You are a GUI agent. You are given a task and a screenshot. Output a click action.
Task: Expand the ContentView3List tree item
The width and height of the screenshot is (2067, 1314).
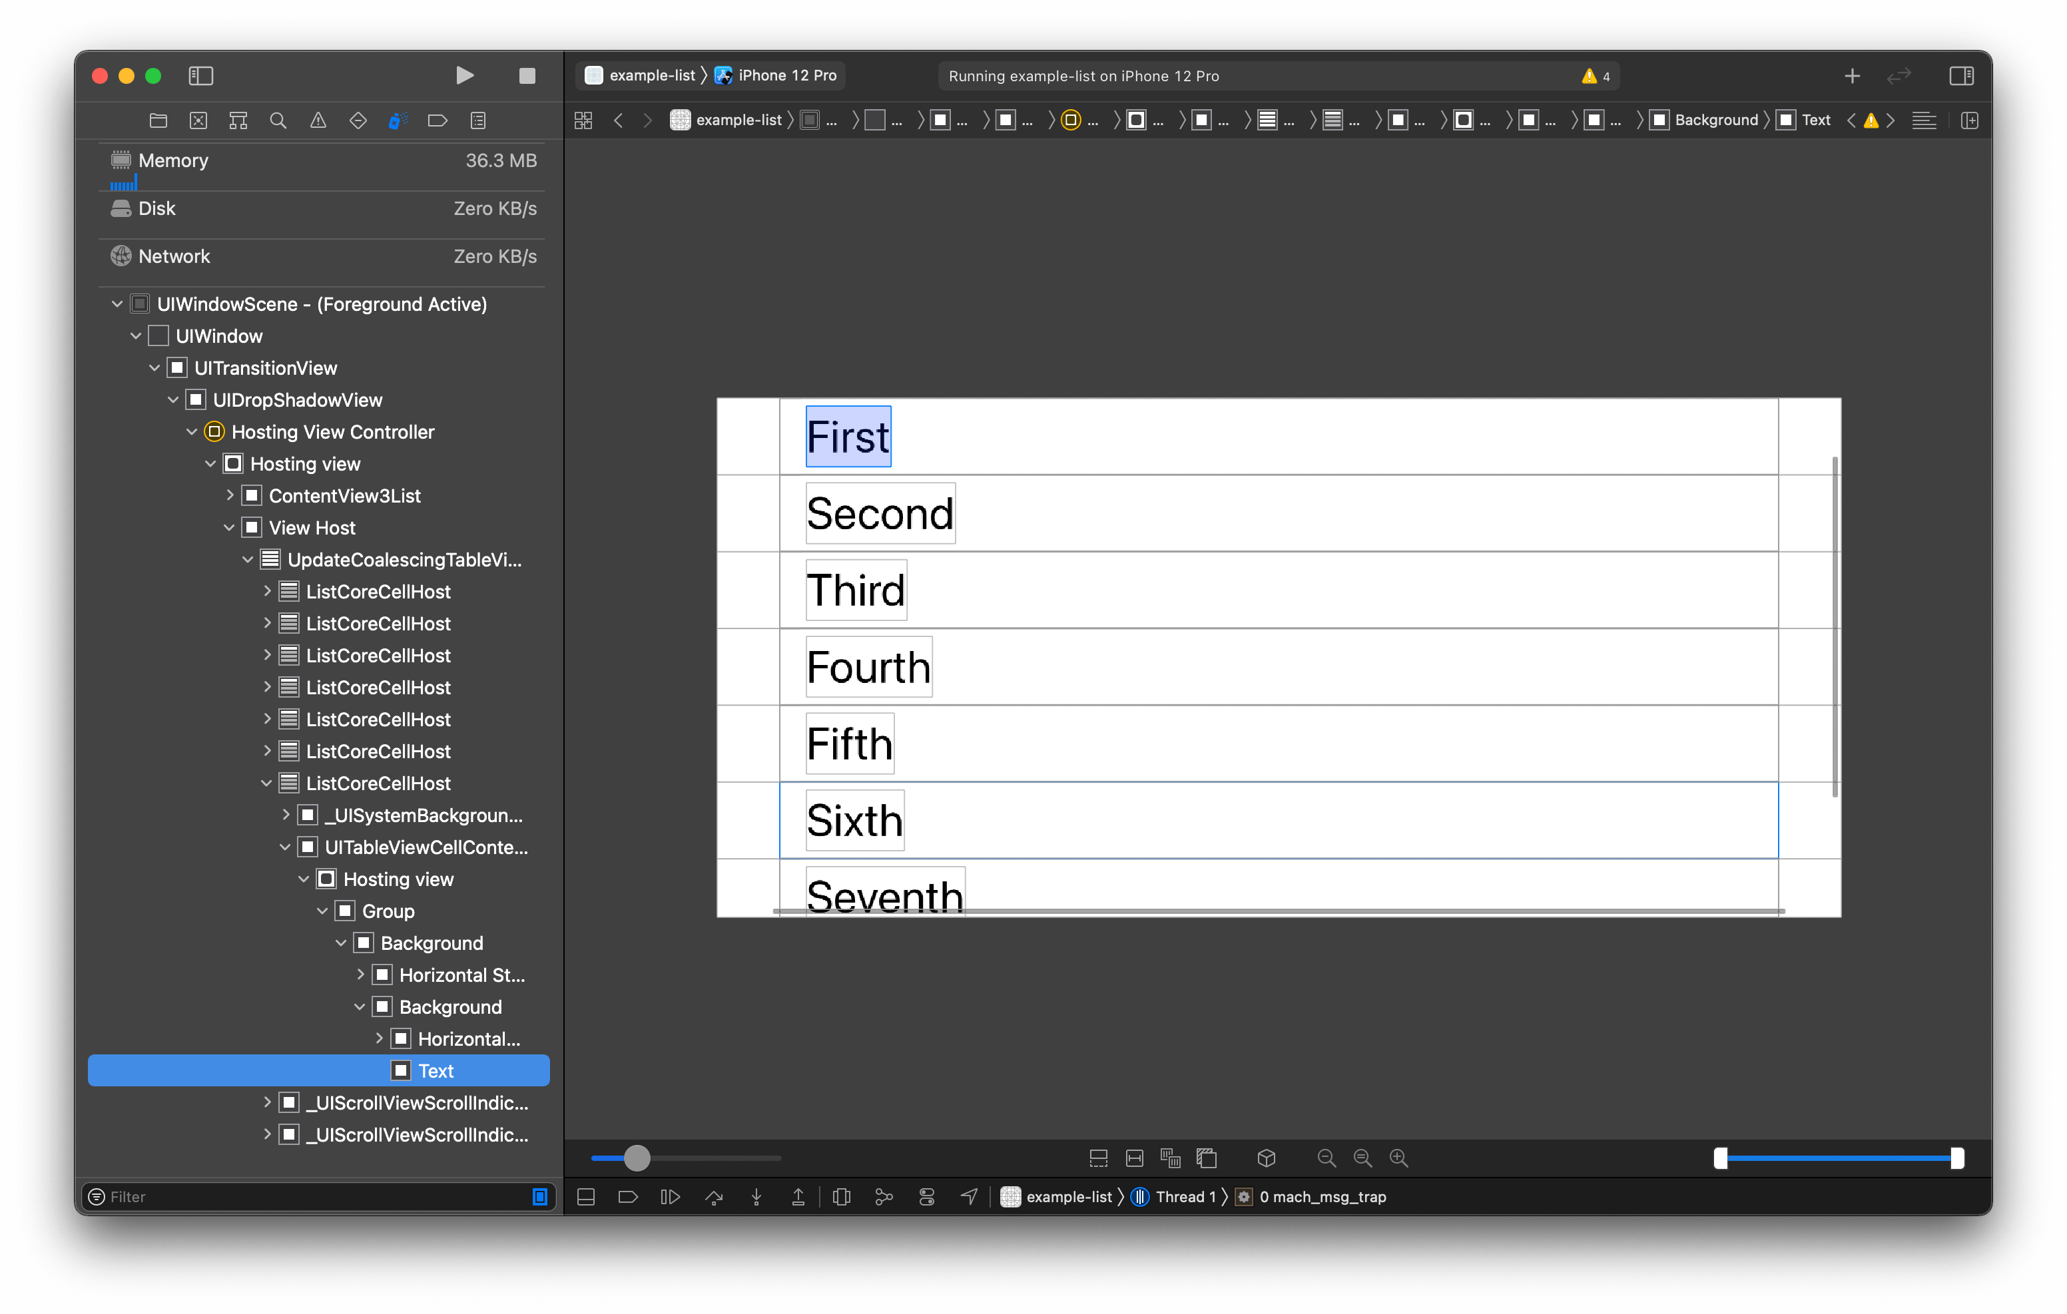230,495
